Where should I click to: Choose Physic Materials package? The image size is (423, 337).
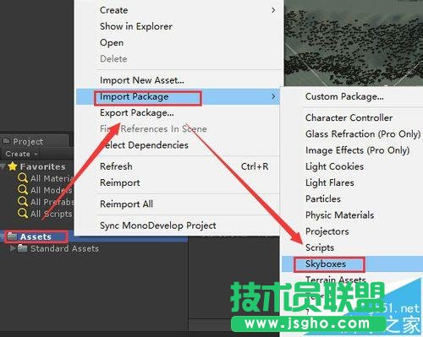[x=353, y=215]
